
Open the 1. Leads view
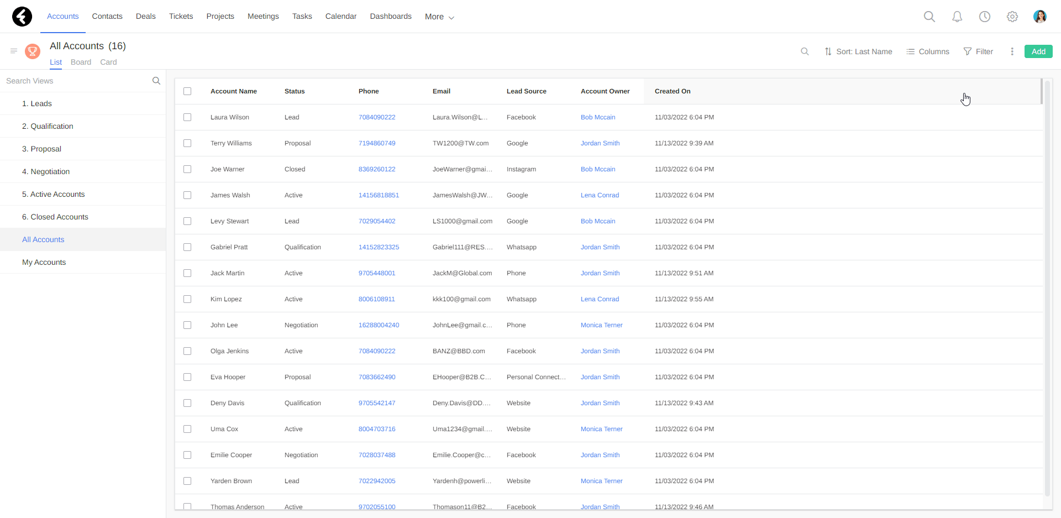83,103
